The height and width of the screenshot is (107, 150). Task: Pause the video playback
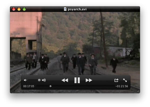pyautogui.click(x=77, y=80)
